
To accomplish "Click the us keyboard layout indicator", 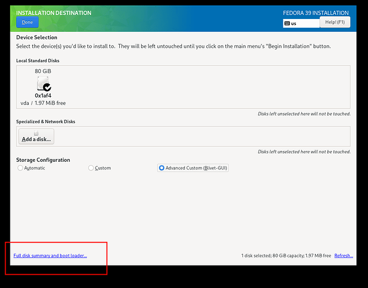I will [x=301, y=23].
